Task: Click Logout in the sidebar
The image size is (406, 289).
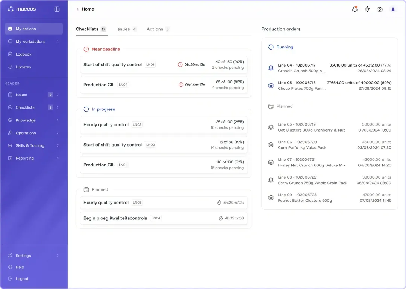Action: tap(22, 278)
